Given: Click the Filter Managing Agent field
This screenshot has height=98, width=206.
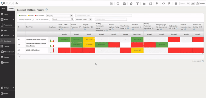Looking at the screenshot, I should 104,15.
